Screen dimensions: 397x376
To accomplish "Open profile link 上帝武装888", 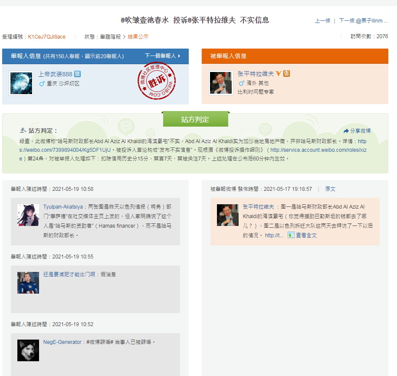I will [x=55, y=74].
